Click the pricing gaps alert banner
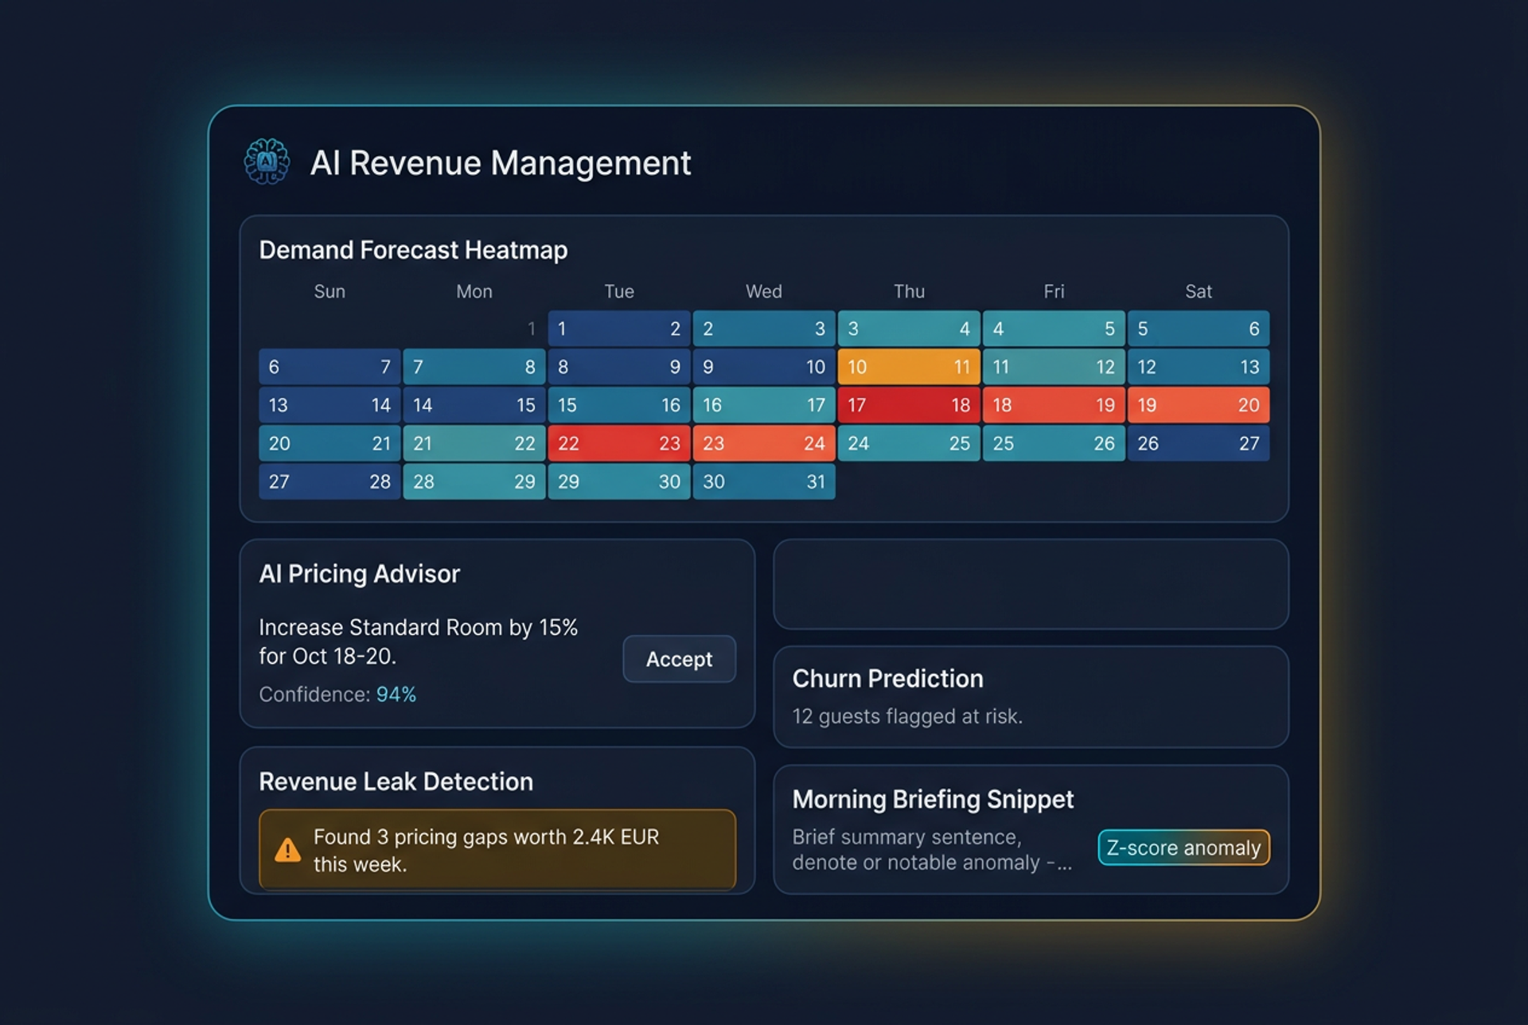Viewport: 1528px width, 1025px height. (x=497, y=850)
